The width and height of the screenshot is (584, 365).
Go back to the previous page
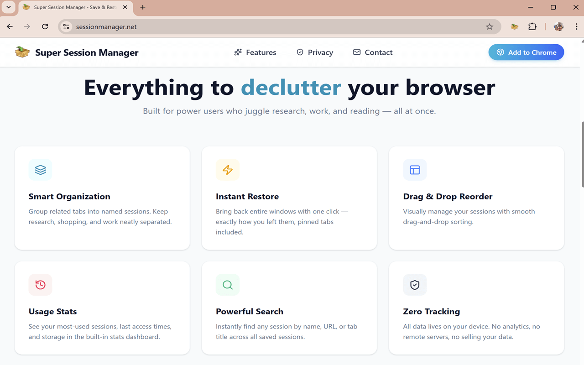click(10, 26)
